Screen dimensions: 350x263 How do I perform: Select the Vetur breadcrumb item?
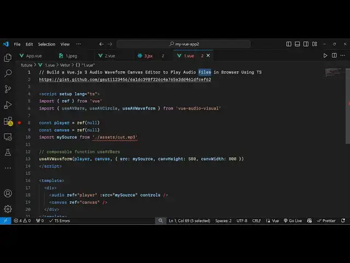65,65
